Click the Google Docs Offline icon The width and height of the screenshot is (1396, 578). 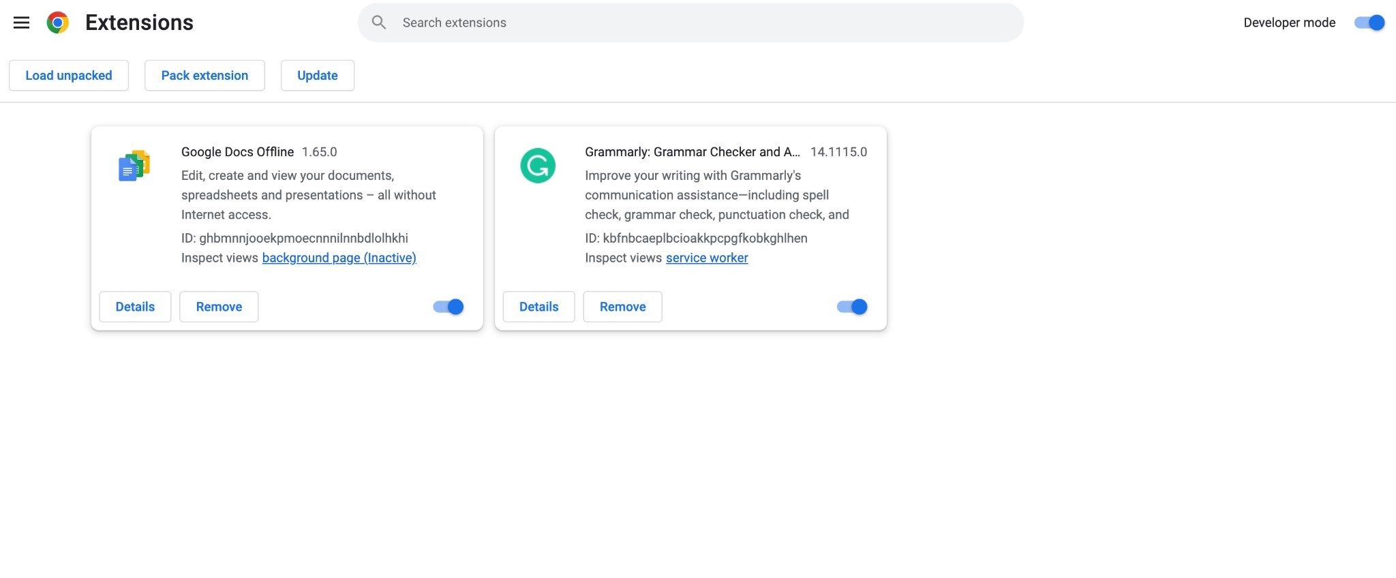(x=134, y=166)
